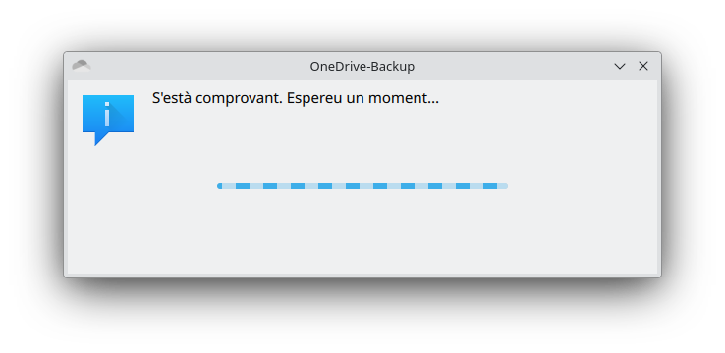725x353 pixels.
Task: Click a dark blue segment mid progress bar
Action: tap(353, 186)
